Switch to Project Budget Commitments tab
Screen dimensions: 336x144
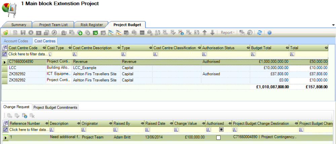[55, 107]
